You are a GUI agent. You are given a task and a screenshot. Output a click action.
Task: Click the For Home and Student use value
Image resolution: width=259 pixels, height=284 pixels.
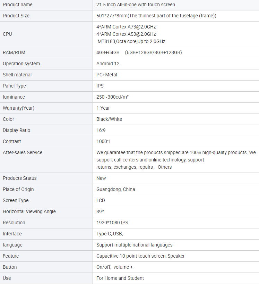tap(120, 278)
